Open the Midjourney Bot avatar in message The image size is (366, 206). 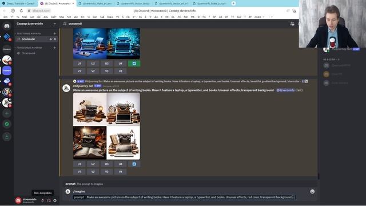(x=66, y=88)
